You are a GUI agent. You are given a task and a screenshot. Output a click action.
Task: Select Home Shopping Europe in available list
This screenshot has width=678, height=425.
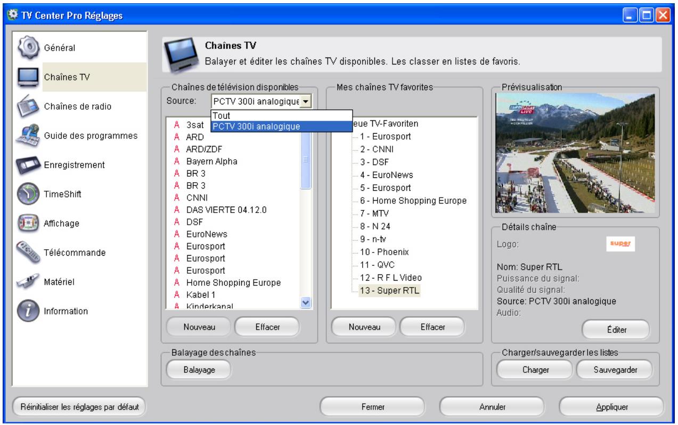point(233,282)
